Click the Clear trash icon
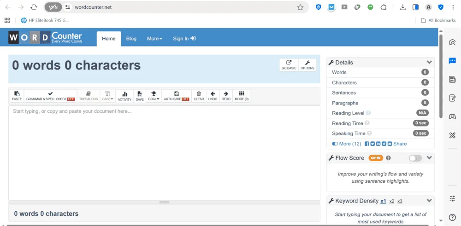The height and width of the screenshot is (226, 461). click(x=199, y=96)
